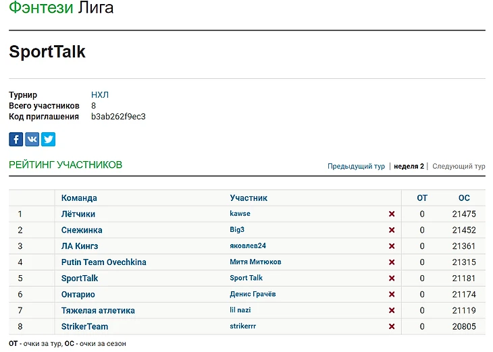The width and height of the screenshot is (493, 352).
Task: Select current неделя 2 label
Action: tap(409, 167)
